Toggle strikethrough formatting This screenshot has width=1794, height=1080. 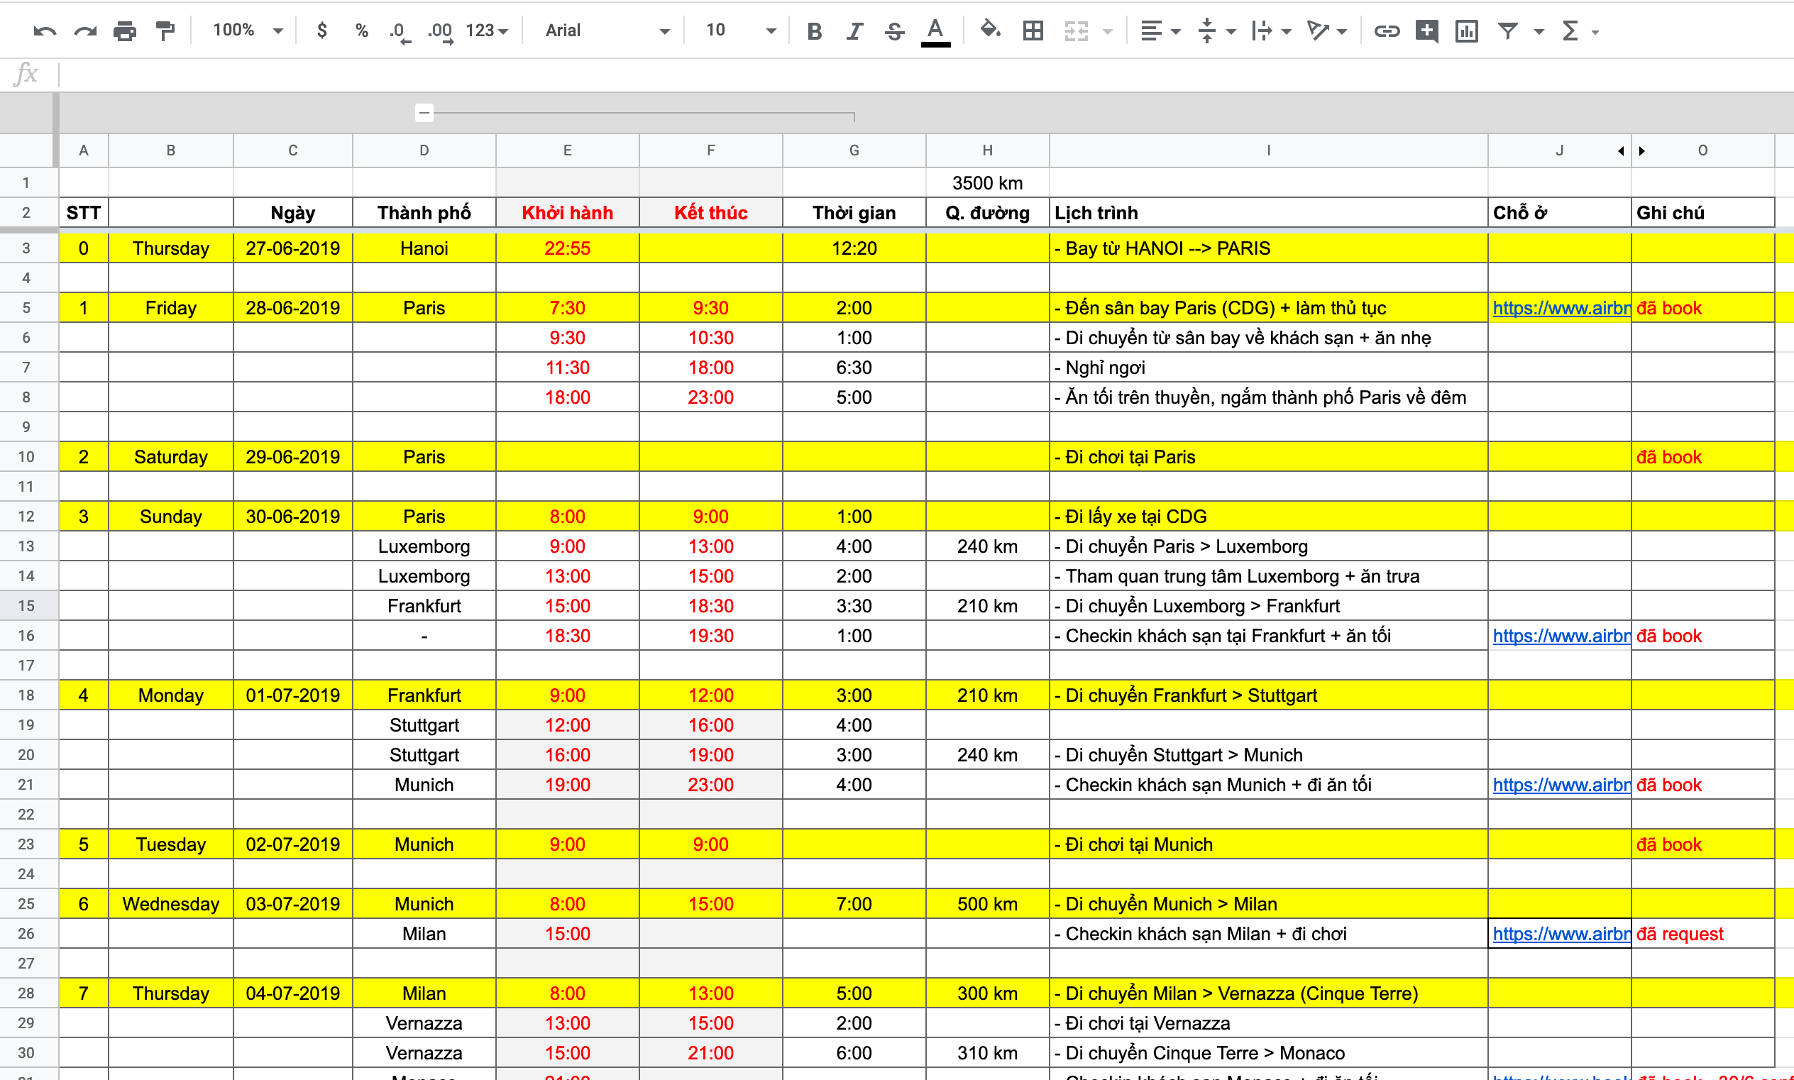(x=894, y=31)
